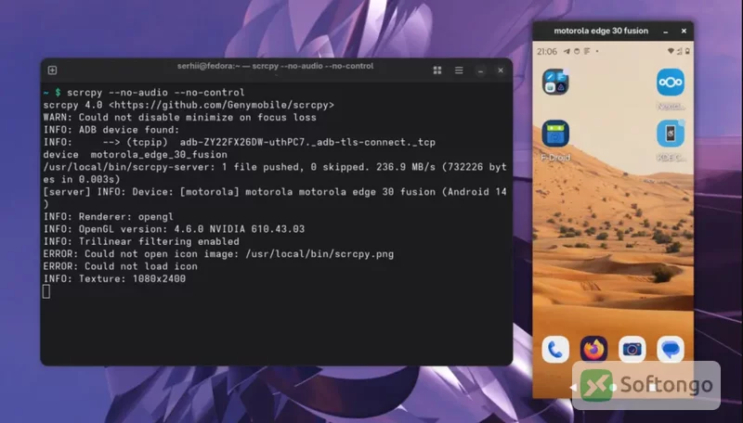Click the 'ERROR: Could not load icon' line
Image resolution: width=743 pixels, height=423 pixels.
pyautogui.click(x=121, y=266)
